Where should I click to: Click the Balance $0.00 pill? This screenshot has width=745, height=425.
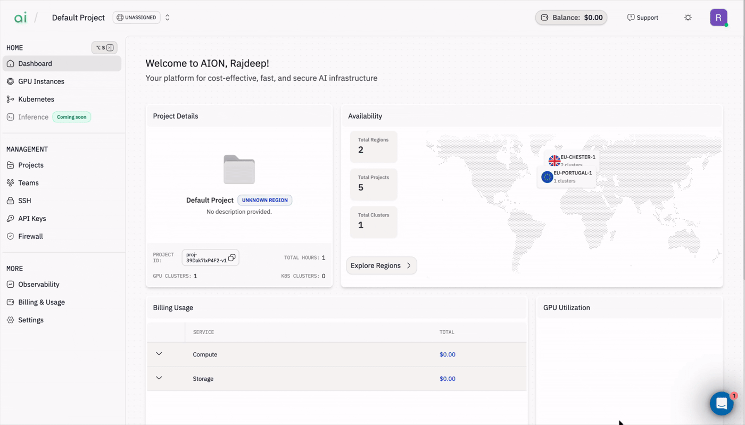tap(571, 18)
